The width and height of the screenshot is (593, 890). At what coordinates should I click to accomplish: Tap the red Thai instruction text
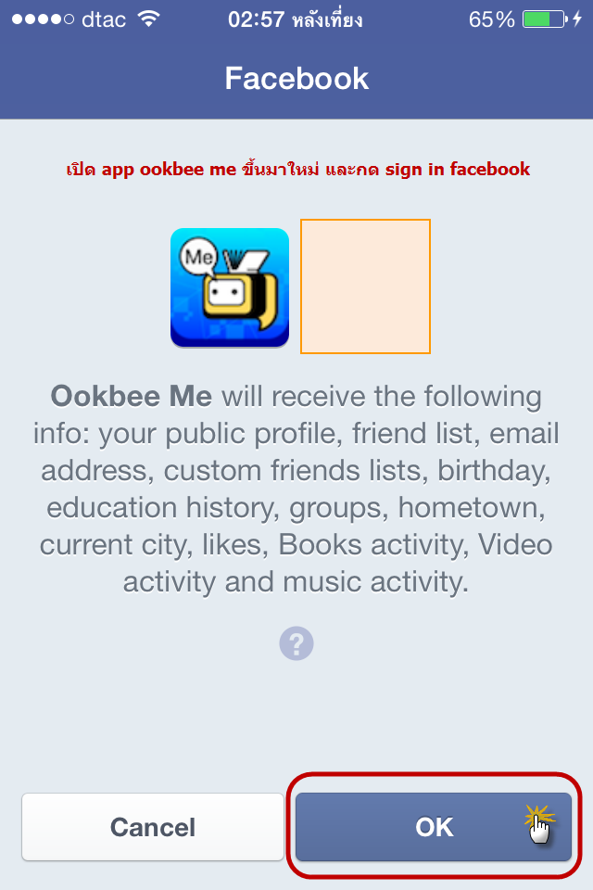pos(298,169)
